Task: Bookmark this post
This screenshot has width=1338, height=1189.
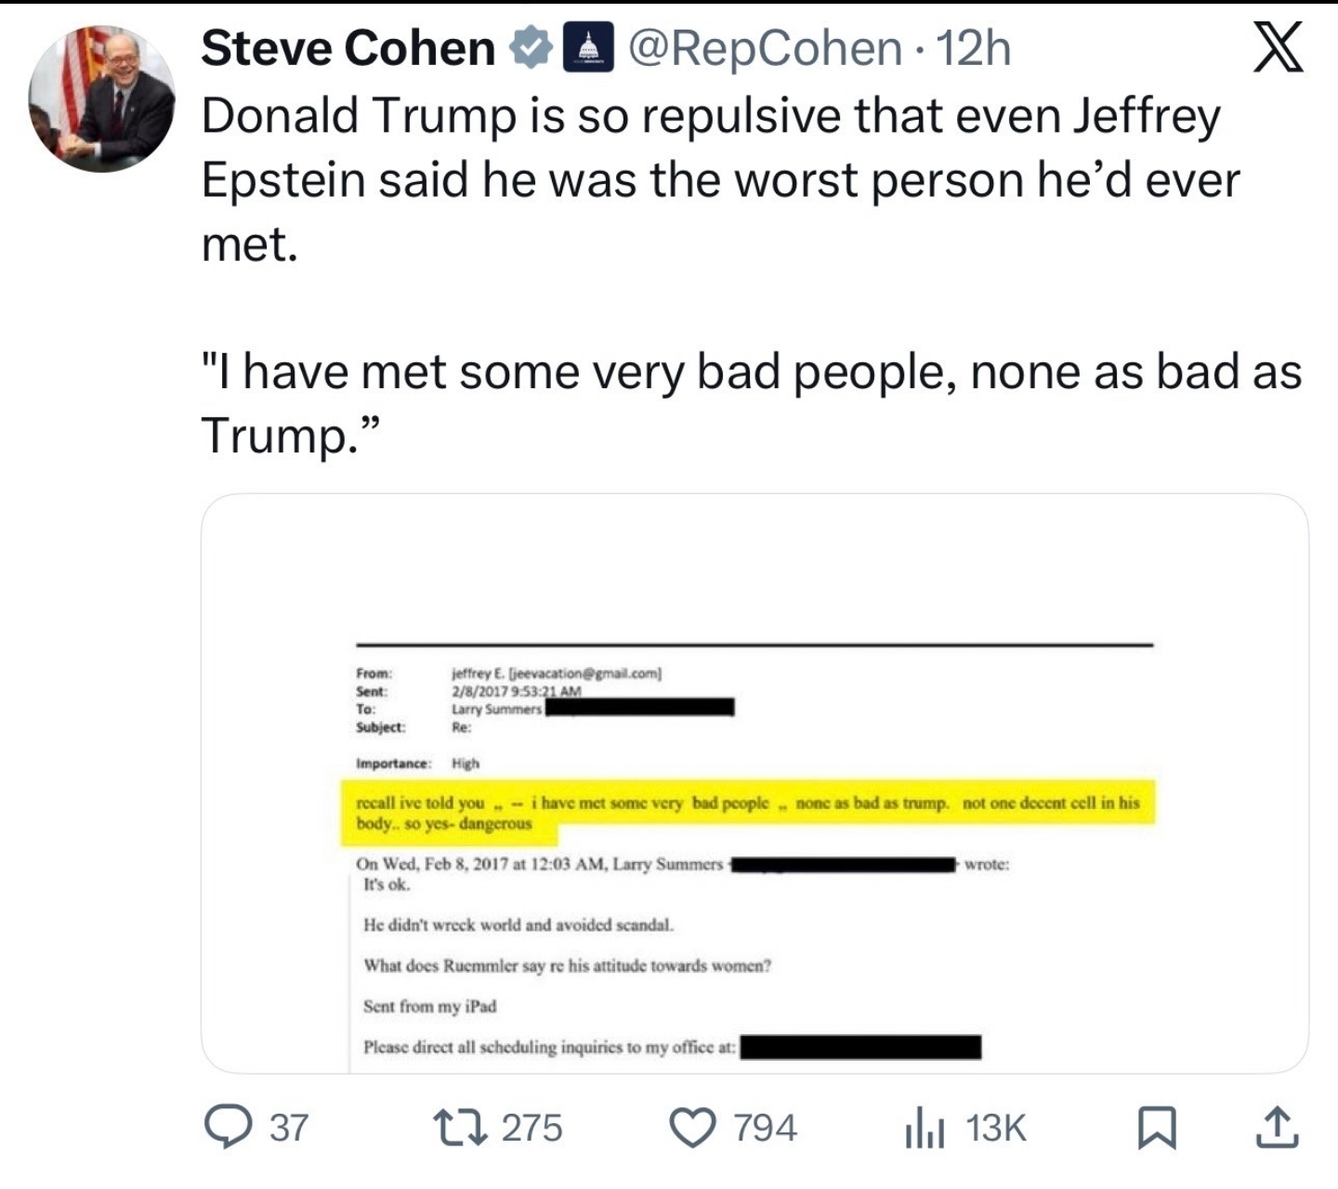Action: pyautogui.click(x=1157, y=1128)
